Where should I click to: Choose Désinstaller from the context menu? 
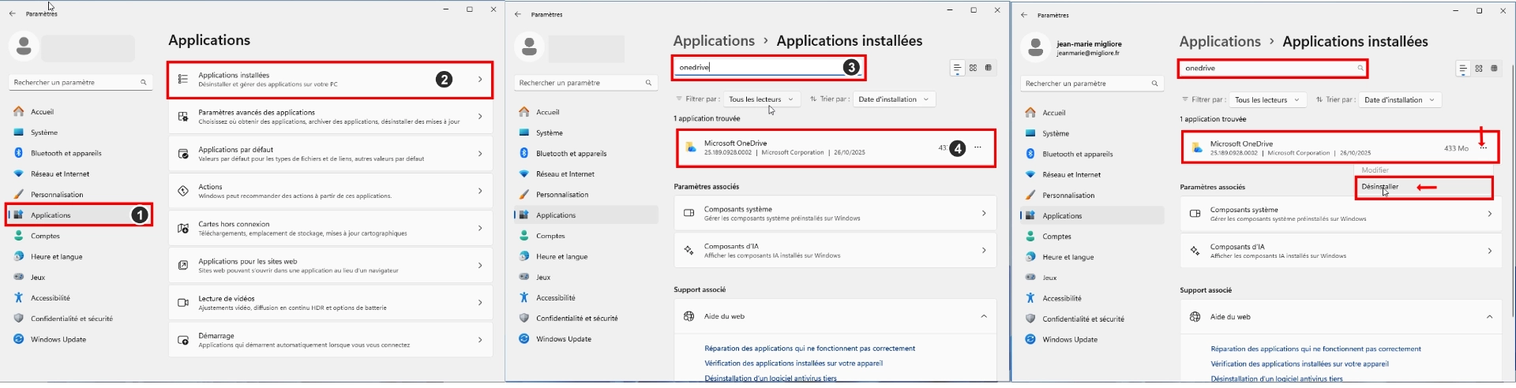tap(1380, 187)
